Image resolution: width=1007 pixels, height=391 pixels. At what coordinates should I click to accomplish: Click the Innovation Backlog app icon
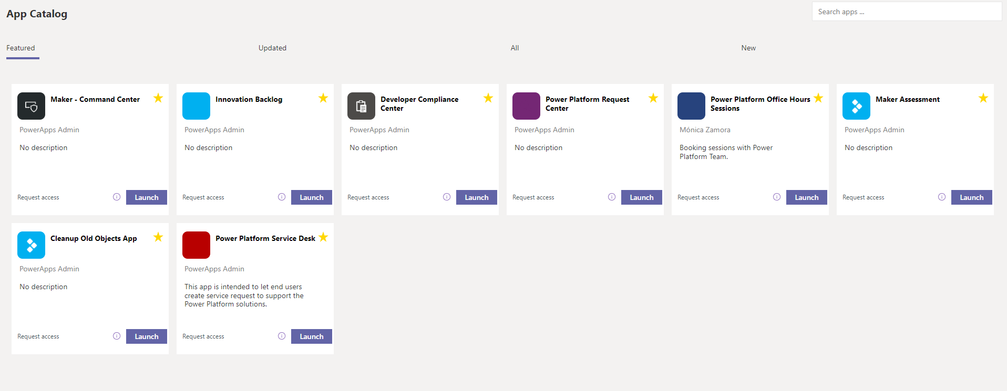[196, 105]
